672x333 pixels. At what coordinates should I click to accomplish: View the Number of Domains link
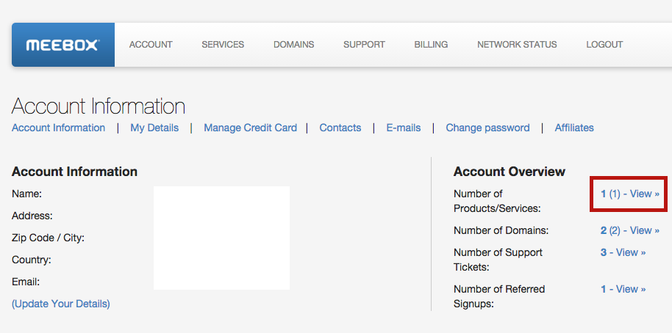tap(629, 230)
